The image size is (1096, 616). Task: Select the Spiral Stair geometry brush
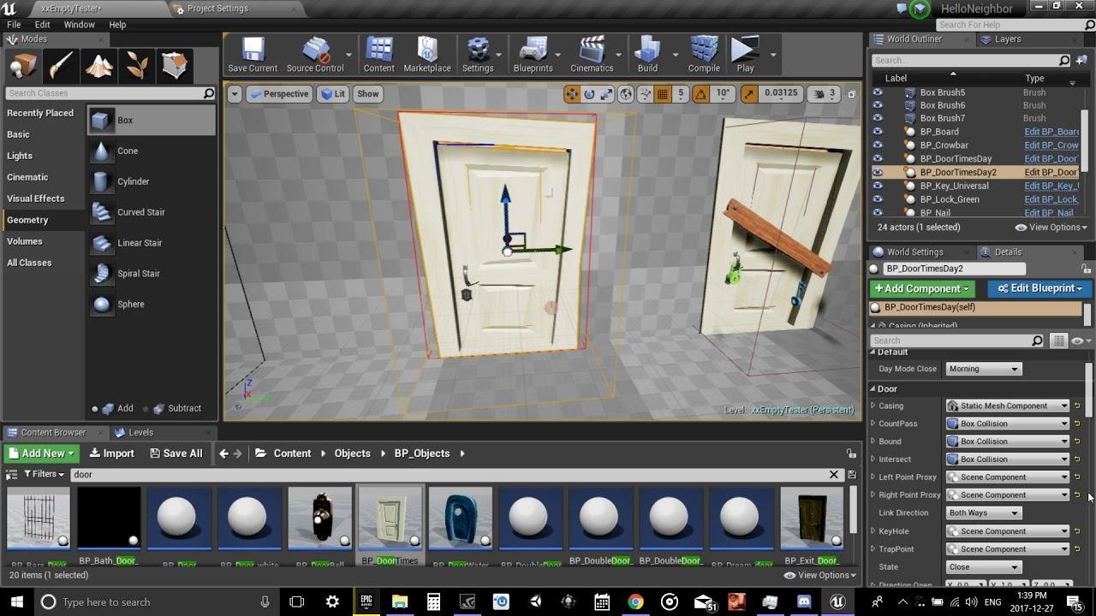(x=152, y=274)
